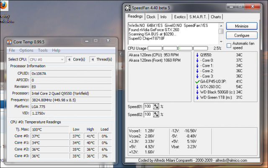The image size is (268, 168).
Task: Switch to the Clock tab
Action: (x=151, y=17)
